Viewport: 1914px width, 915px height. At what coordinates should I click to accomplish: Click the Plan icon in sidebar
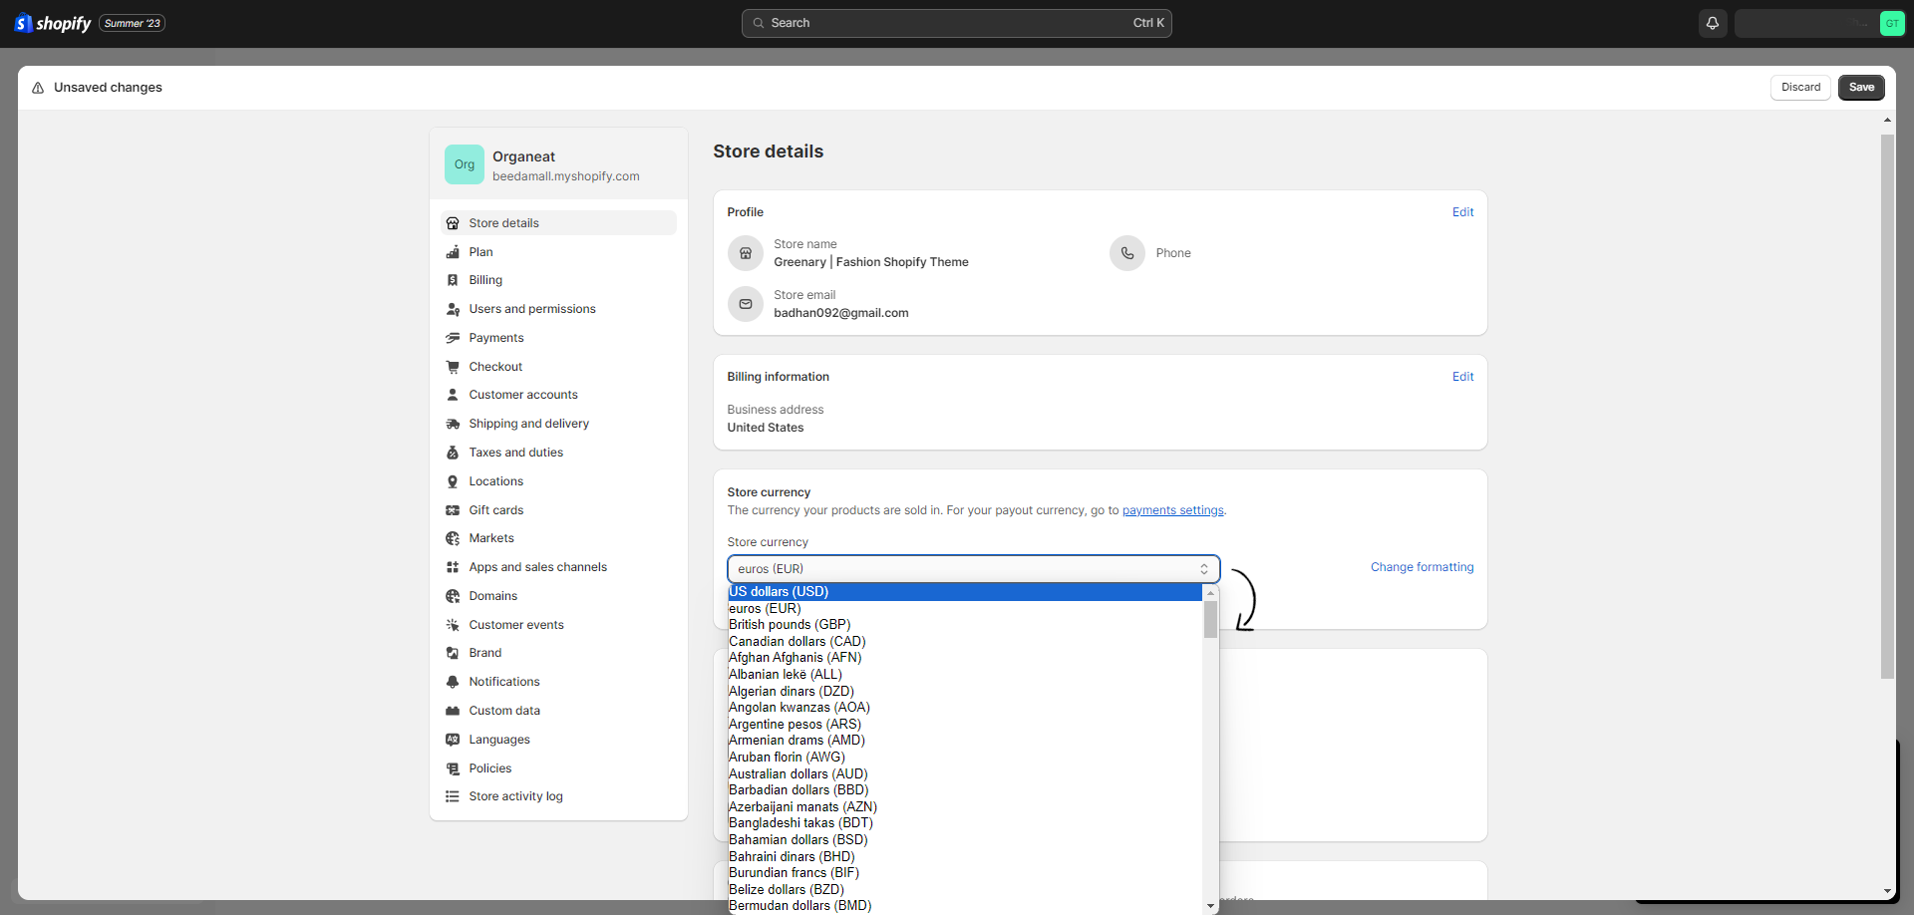(453, 252)
